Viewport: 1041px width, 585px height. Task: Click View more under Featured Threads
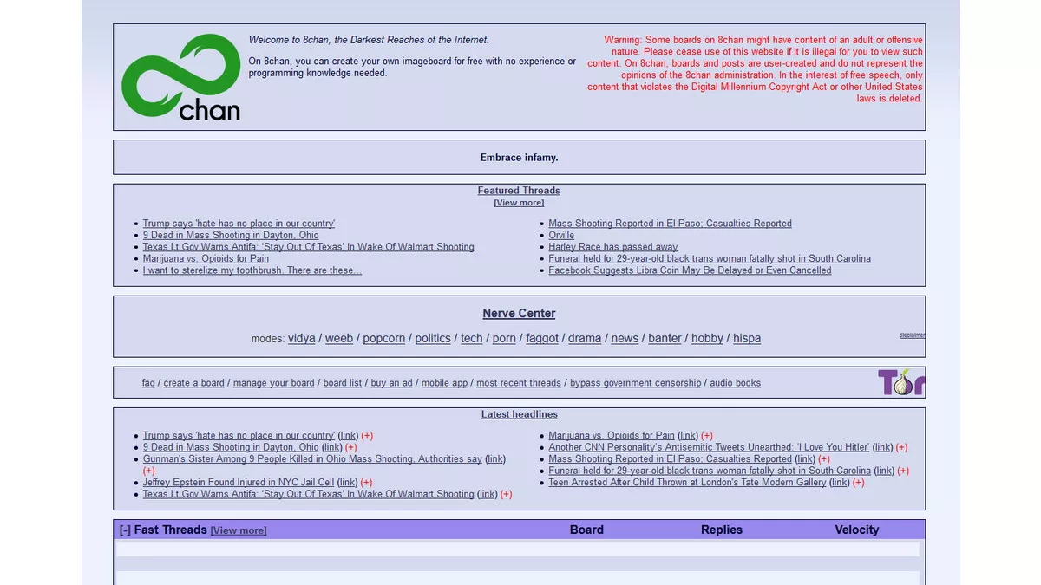coord(519,203)
